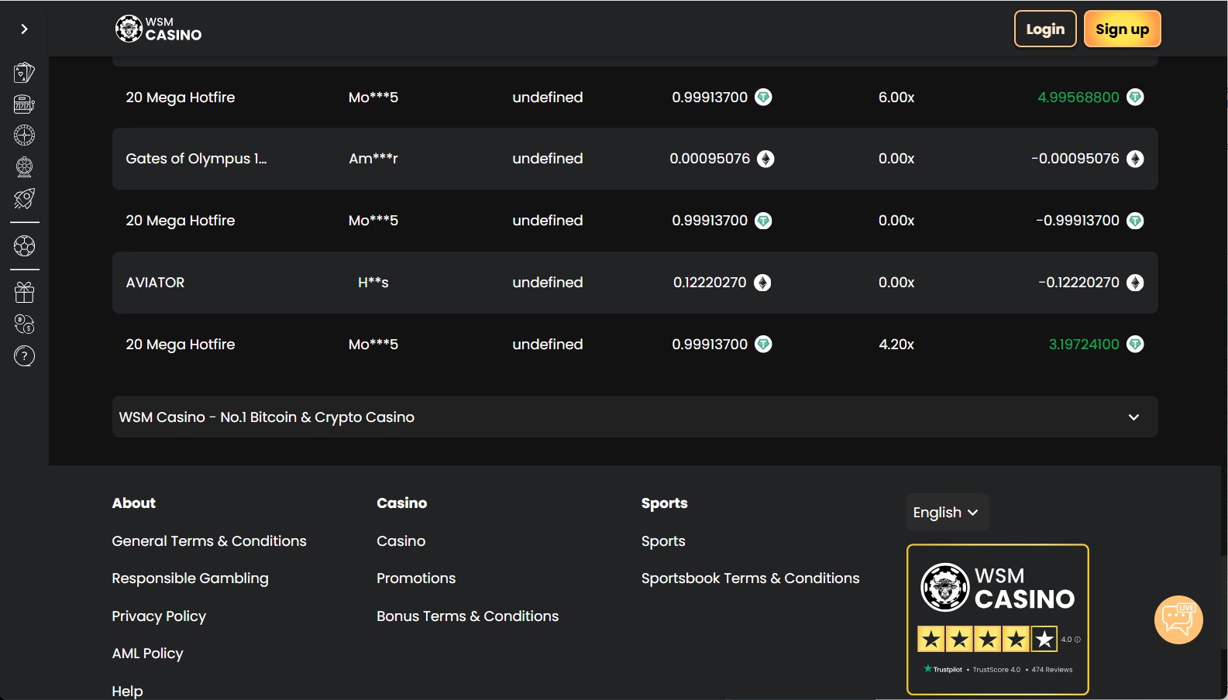The image size is (1228, 700).
Task: Click the -0.99913700 profit value
Action: point(1078,221)
